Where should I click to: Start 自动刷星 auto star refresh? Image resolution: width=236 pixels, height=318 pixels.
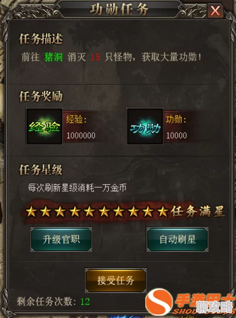point(178,240)
